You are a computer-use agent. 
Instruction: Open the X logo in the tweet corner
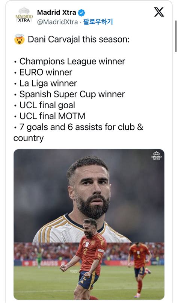click(x=159, y=12)
